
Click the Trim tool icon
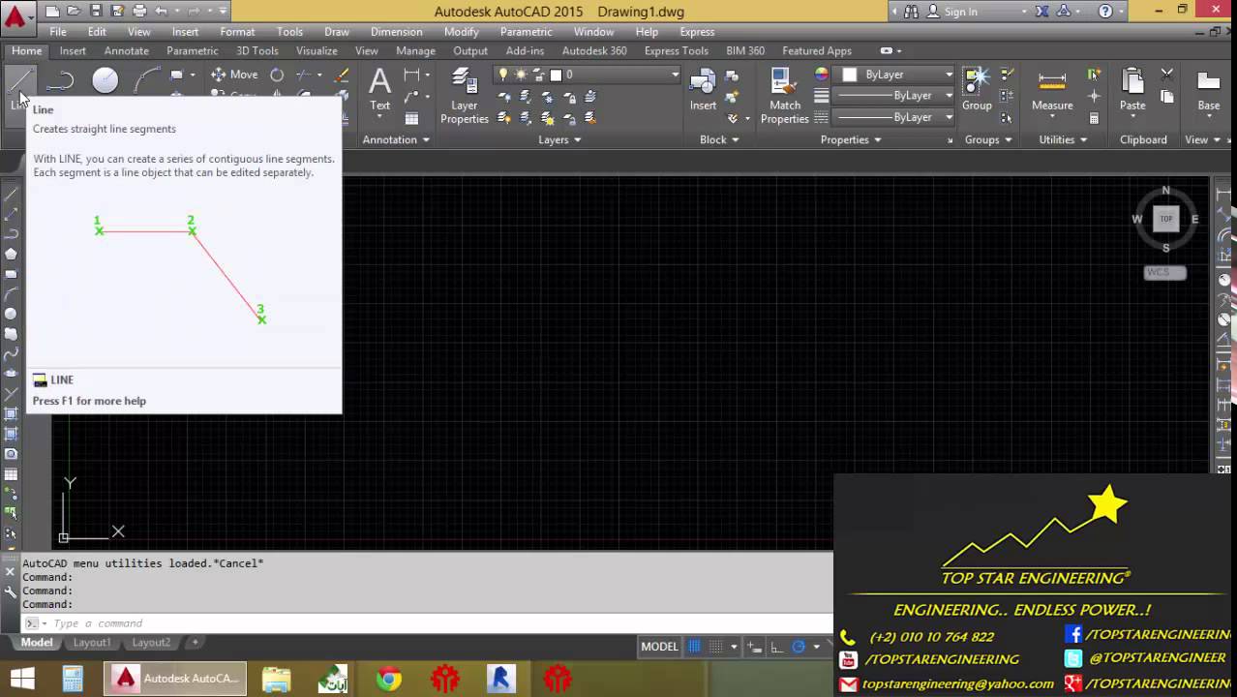pyautogui.click(x=306, y=75)
